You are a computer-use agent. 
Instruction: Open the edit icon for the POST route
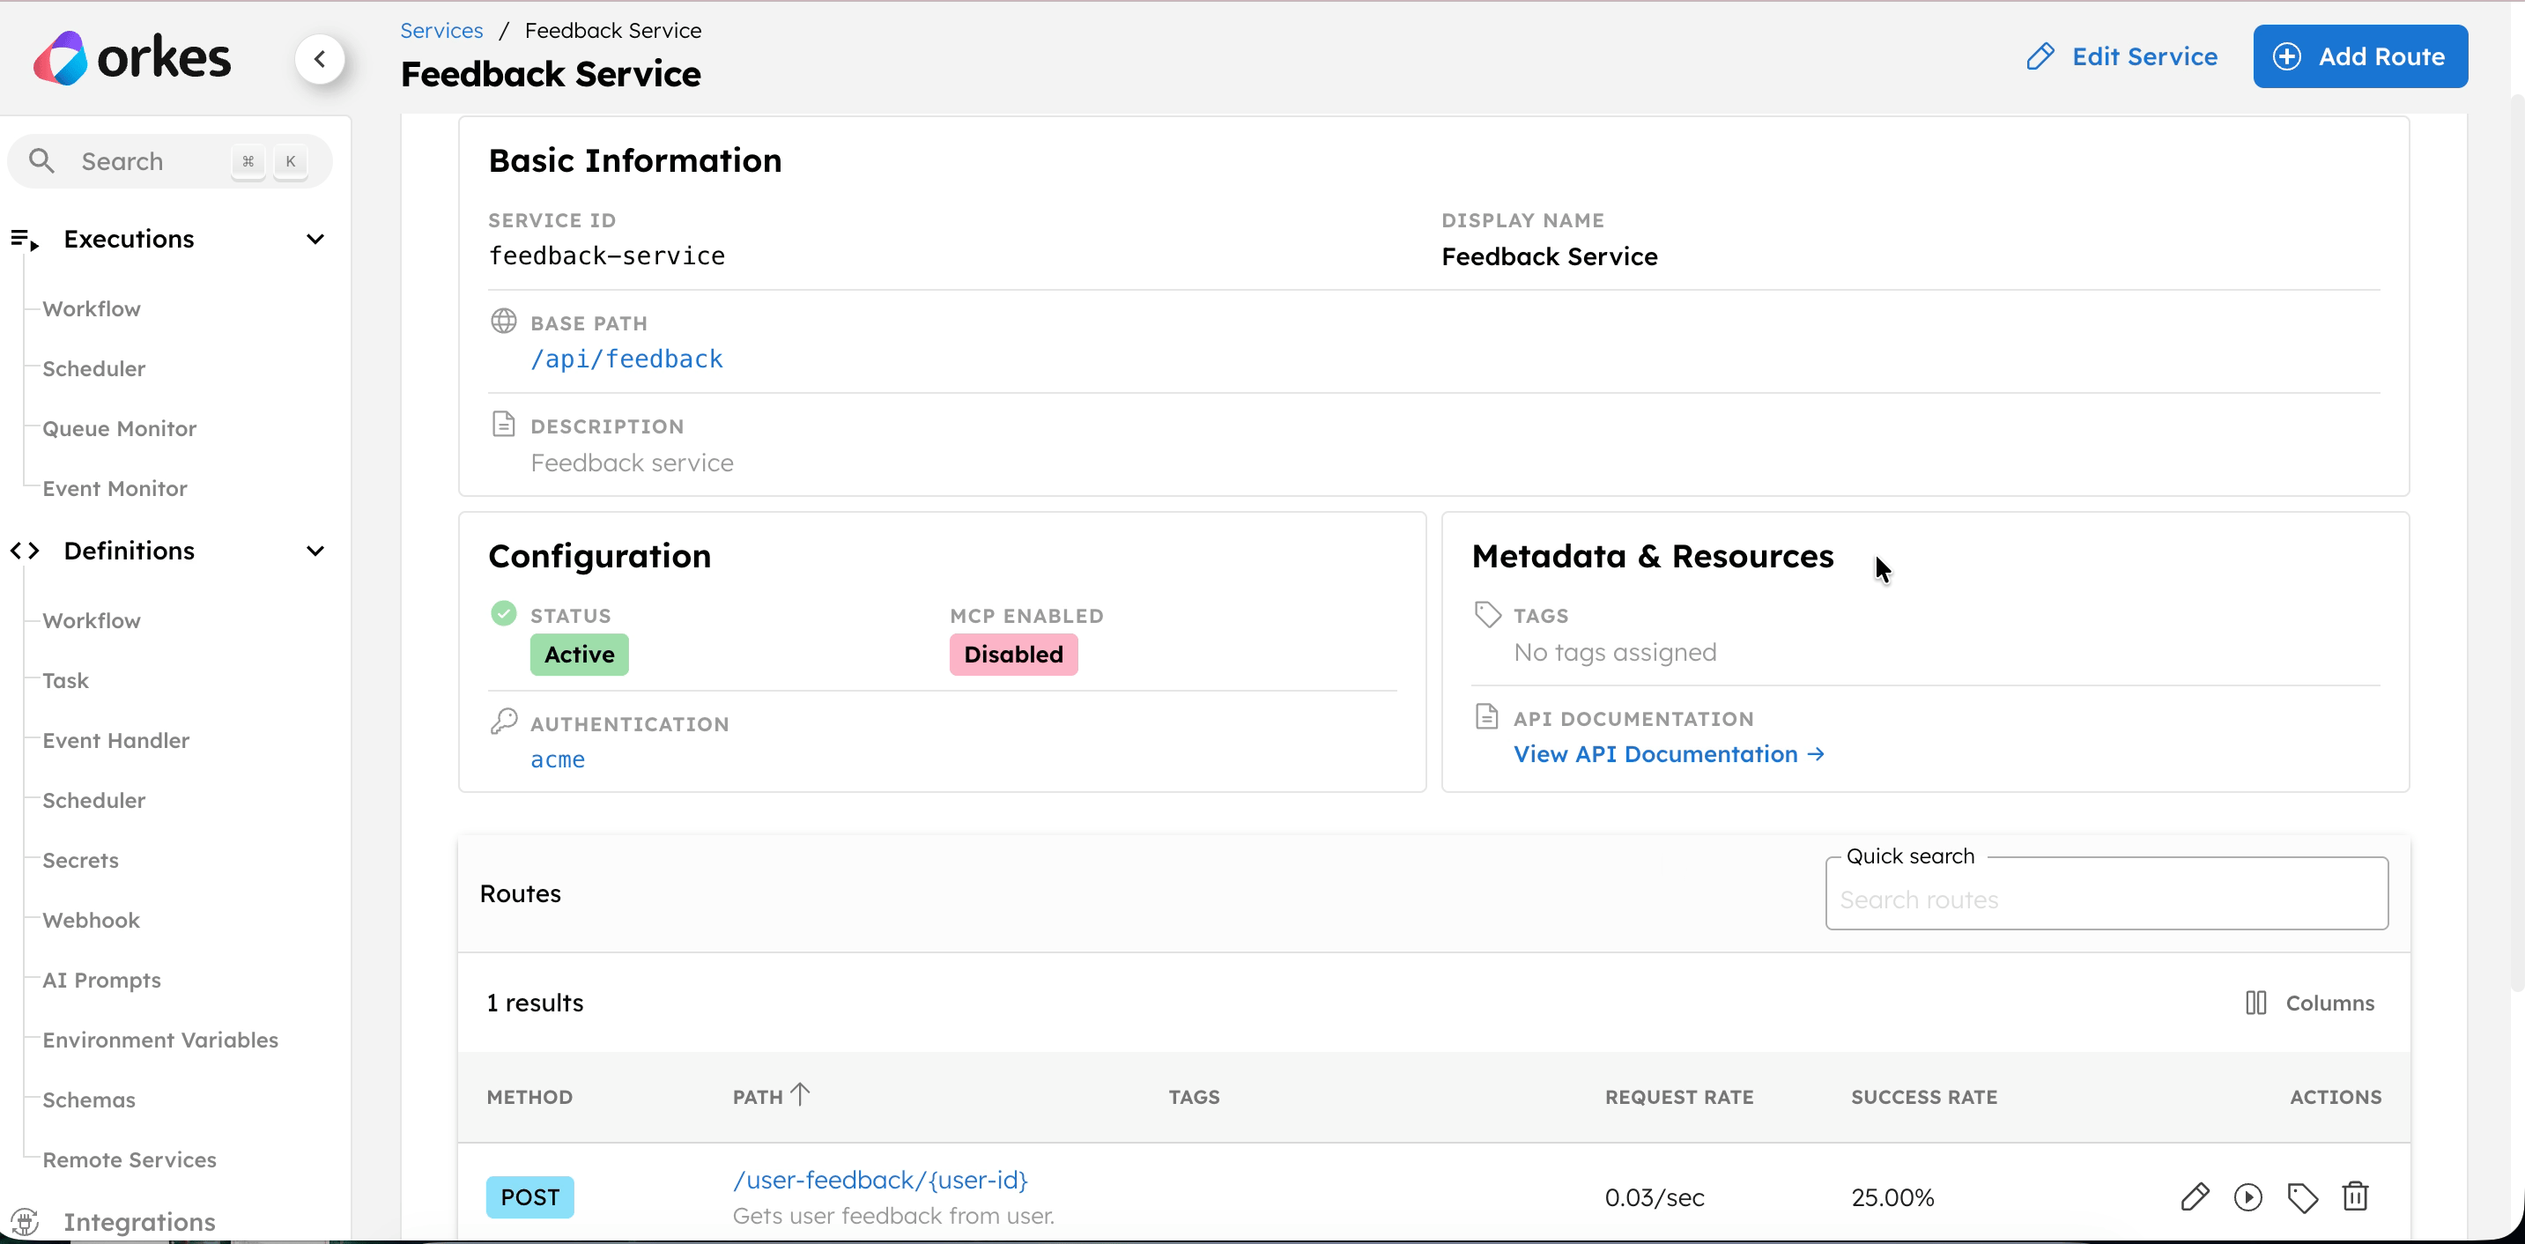point(2195,1196)
